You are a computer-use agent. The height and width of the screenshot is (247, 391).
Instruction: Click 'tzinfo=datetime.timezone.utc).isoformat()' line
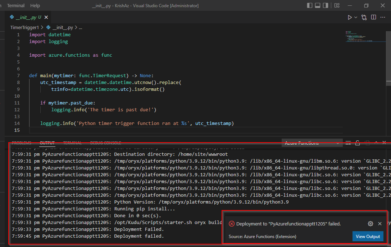[108, 89]
